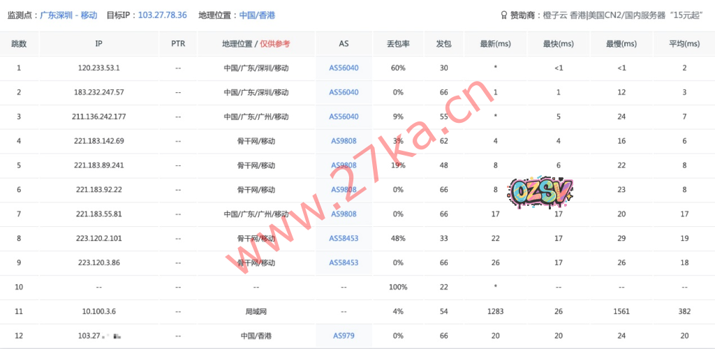The height and width of the screenshot is (349, 715).
Task: Click the red 仅供参考 text in header
Action: (x=275, y=43)
